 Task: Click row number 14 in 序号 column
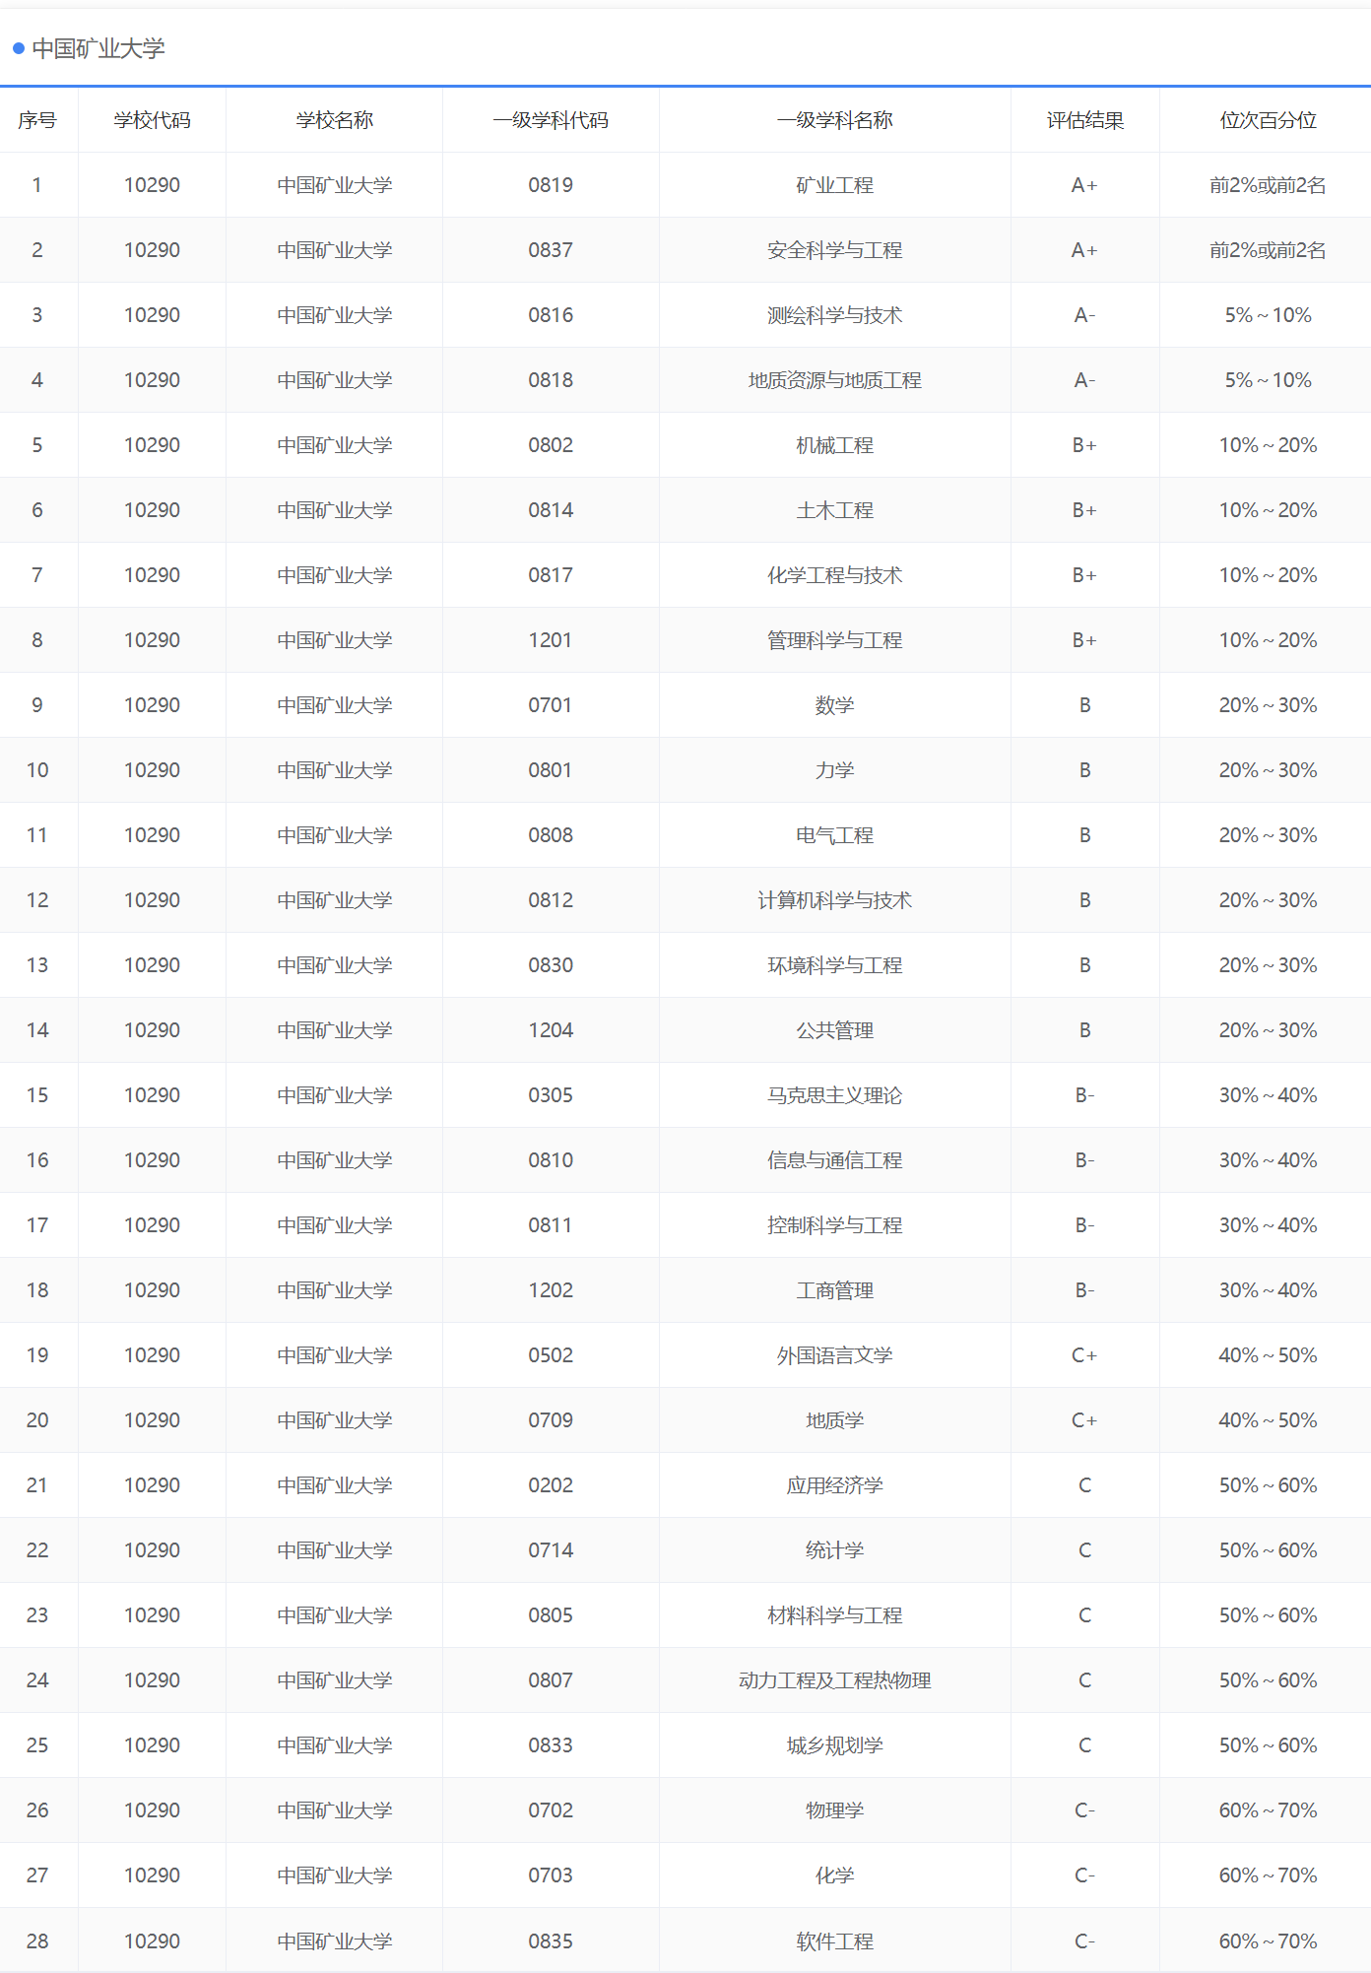pos(37,1030)
